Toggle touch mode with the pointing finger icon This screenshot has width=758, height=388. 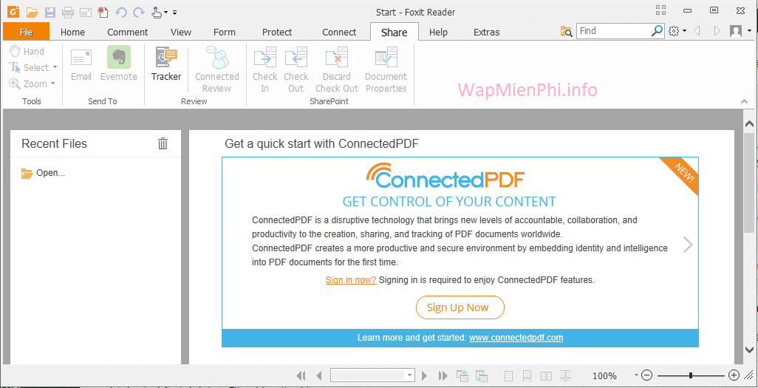coord(157,12)
